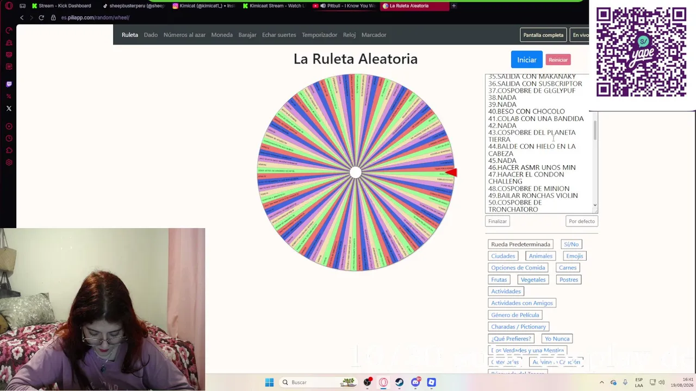Open a new browser tab

click(454, 6)
